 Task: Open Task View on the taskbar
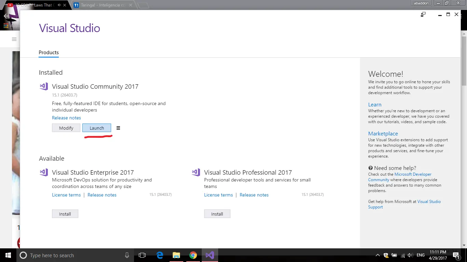tap(142, 255)
